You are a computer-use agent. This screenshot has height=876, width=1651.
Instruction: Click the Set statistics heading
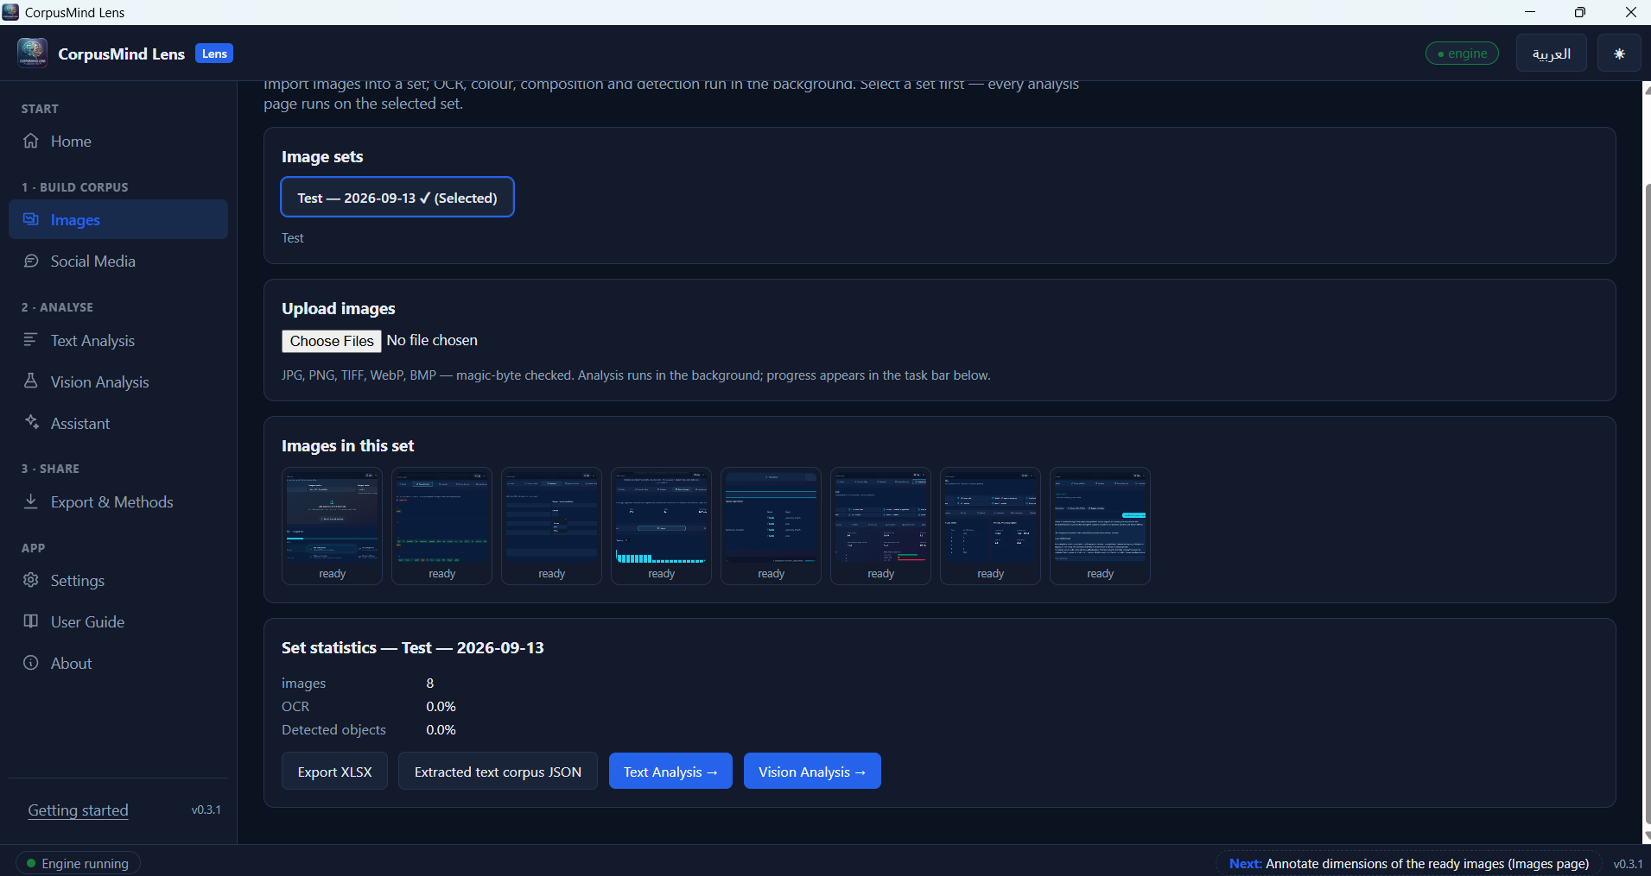tap(413, 647)
